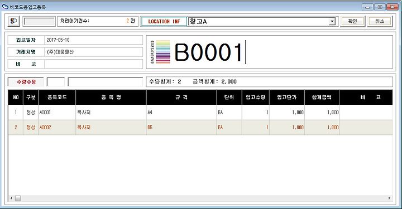Click the EA unit cell of A0001 row
This screenshot has width=402, height=209.
(229, 112)
